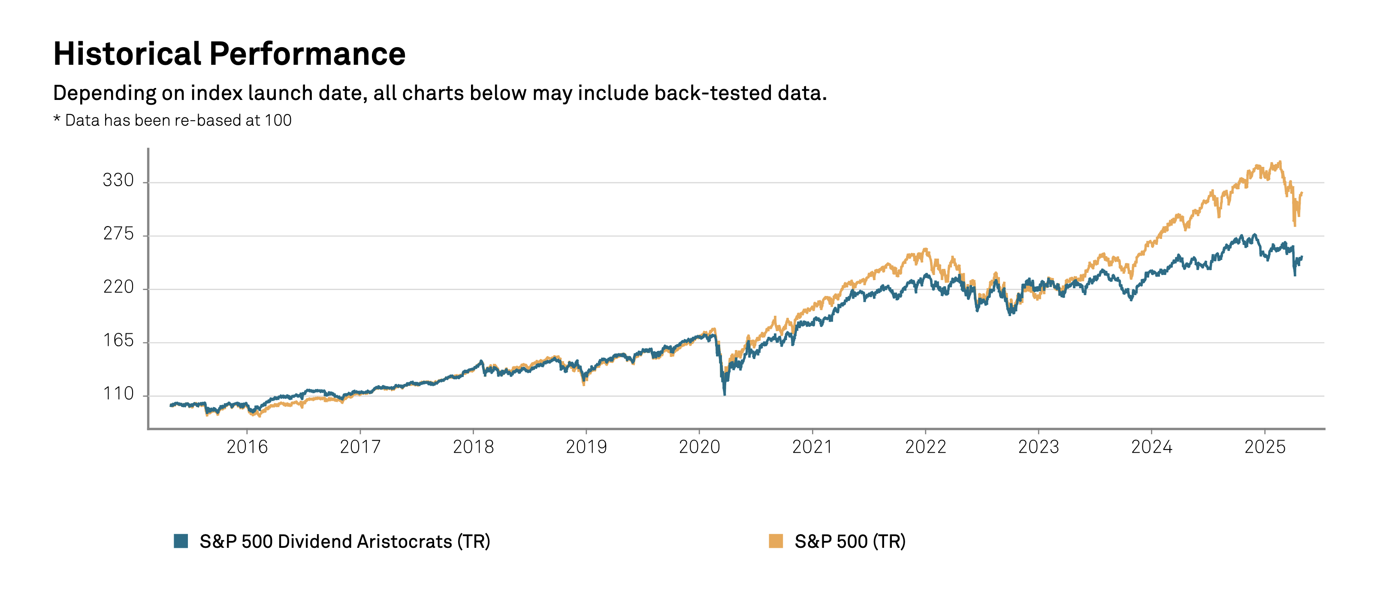This screenshot has width=1377, height=598.
Task: Click the blue Dividend Aristocrats legend swatch
Action: point(181,541)
